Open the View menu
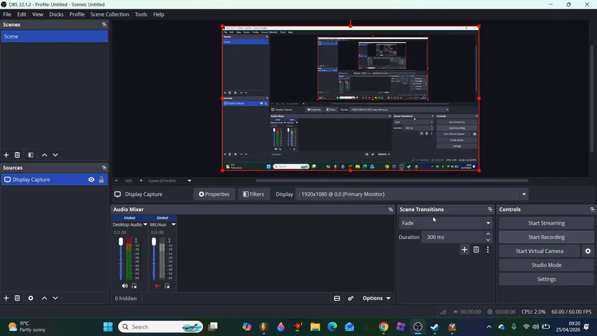Screen dimensions: 597x336 [38, 14]
